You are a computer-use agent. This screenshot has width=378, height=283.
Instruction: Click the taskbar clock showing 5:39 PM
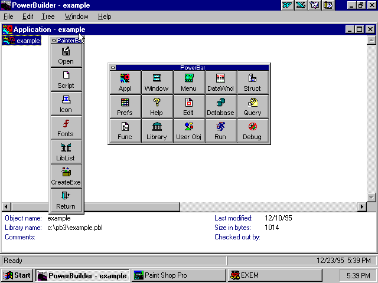click(358, 275)
